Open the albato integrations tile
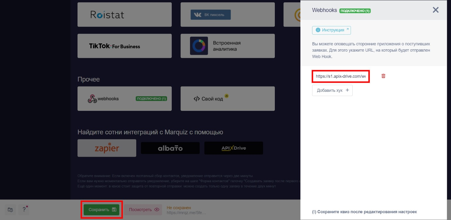This screenshot has width=451, height=220. coord(170,148)
